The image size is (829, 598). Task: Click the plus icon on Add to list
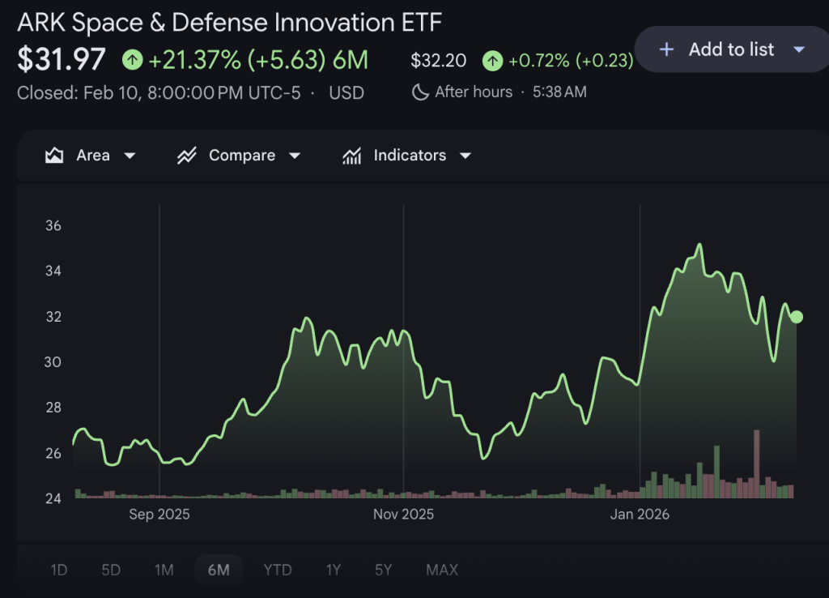[666, 49]
